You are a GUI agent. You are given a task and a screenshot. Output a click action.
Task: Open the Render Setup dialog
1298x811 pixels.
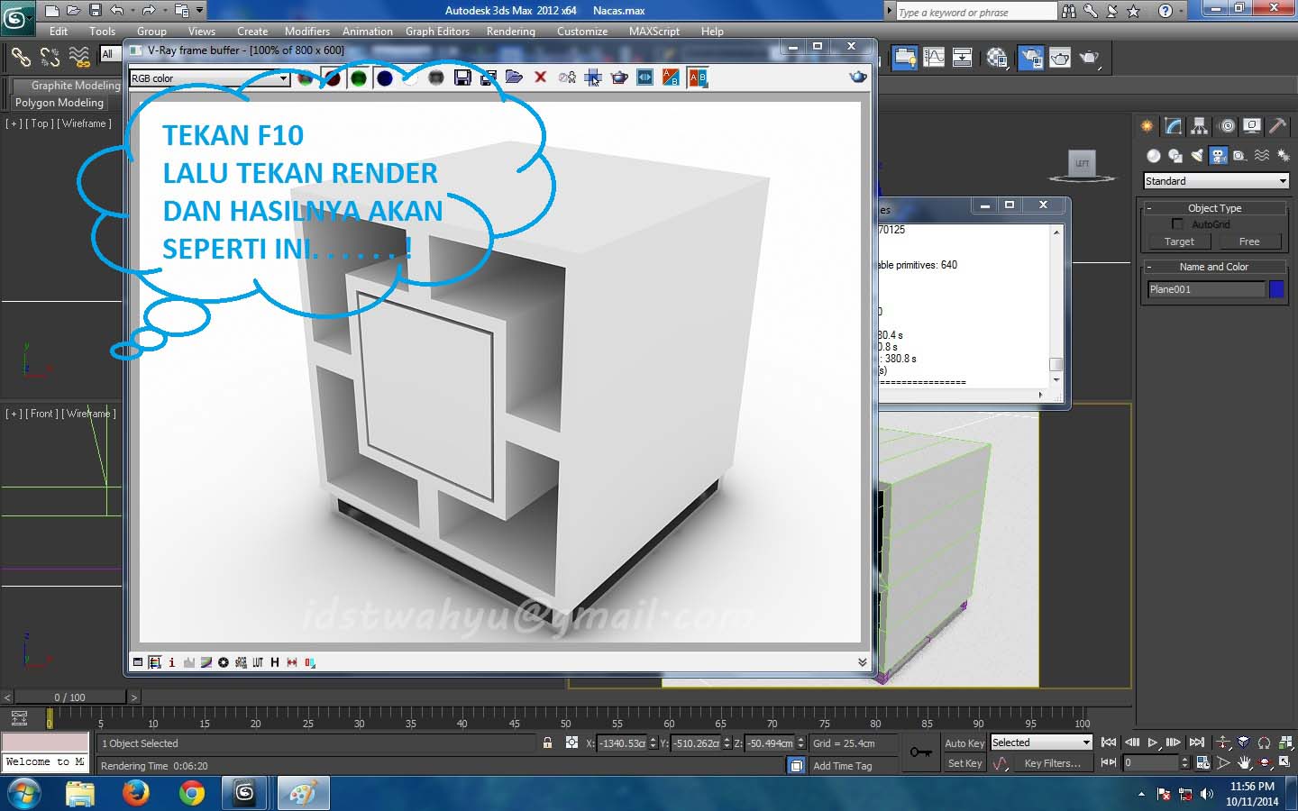pos(1030,59)
